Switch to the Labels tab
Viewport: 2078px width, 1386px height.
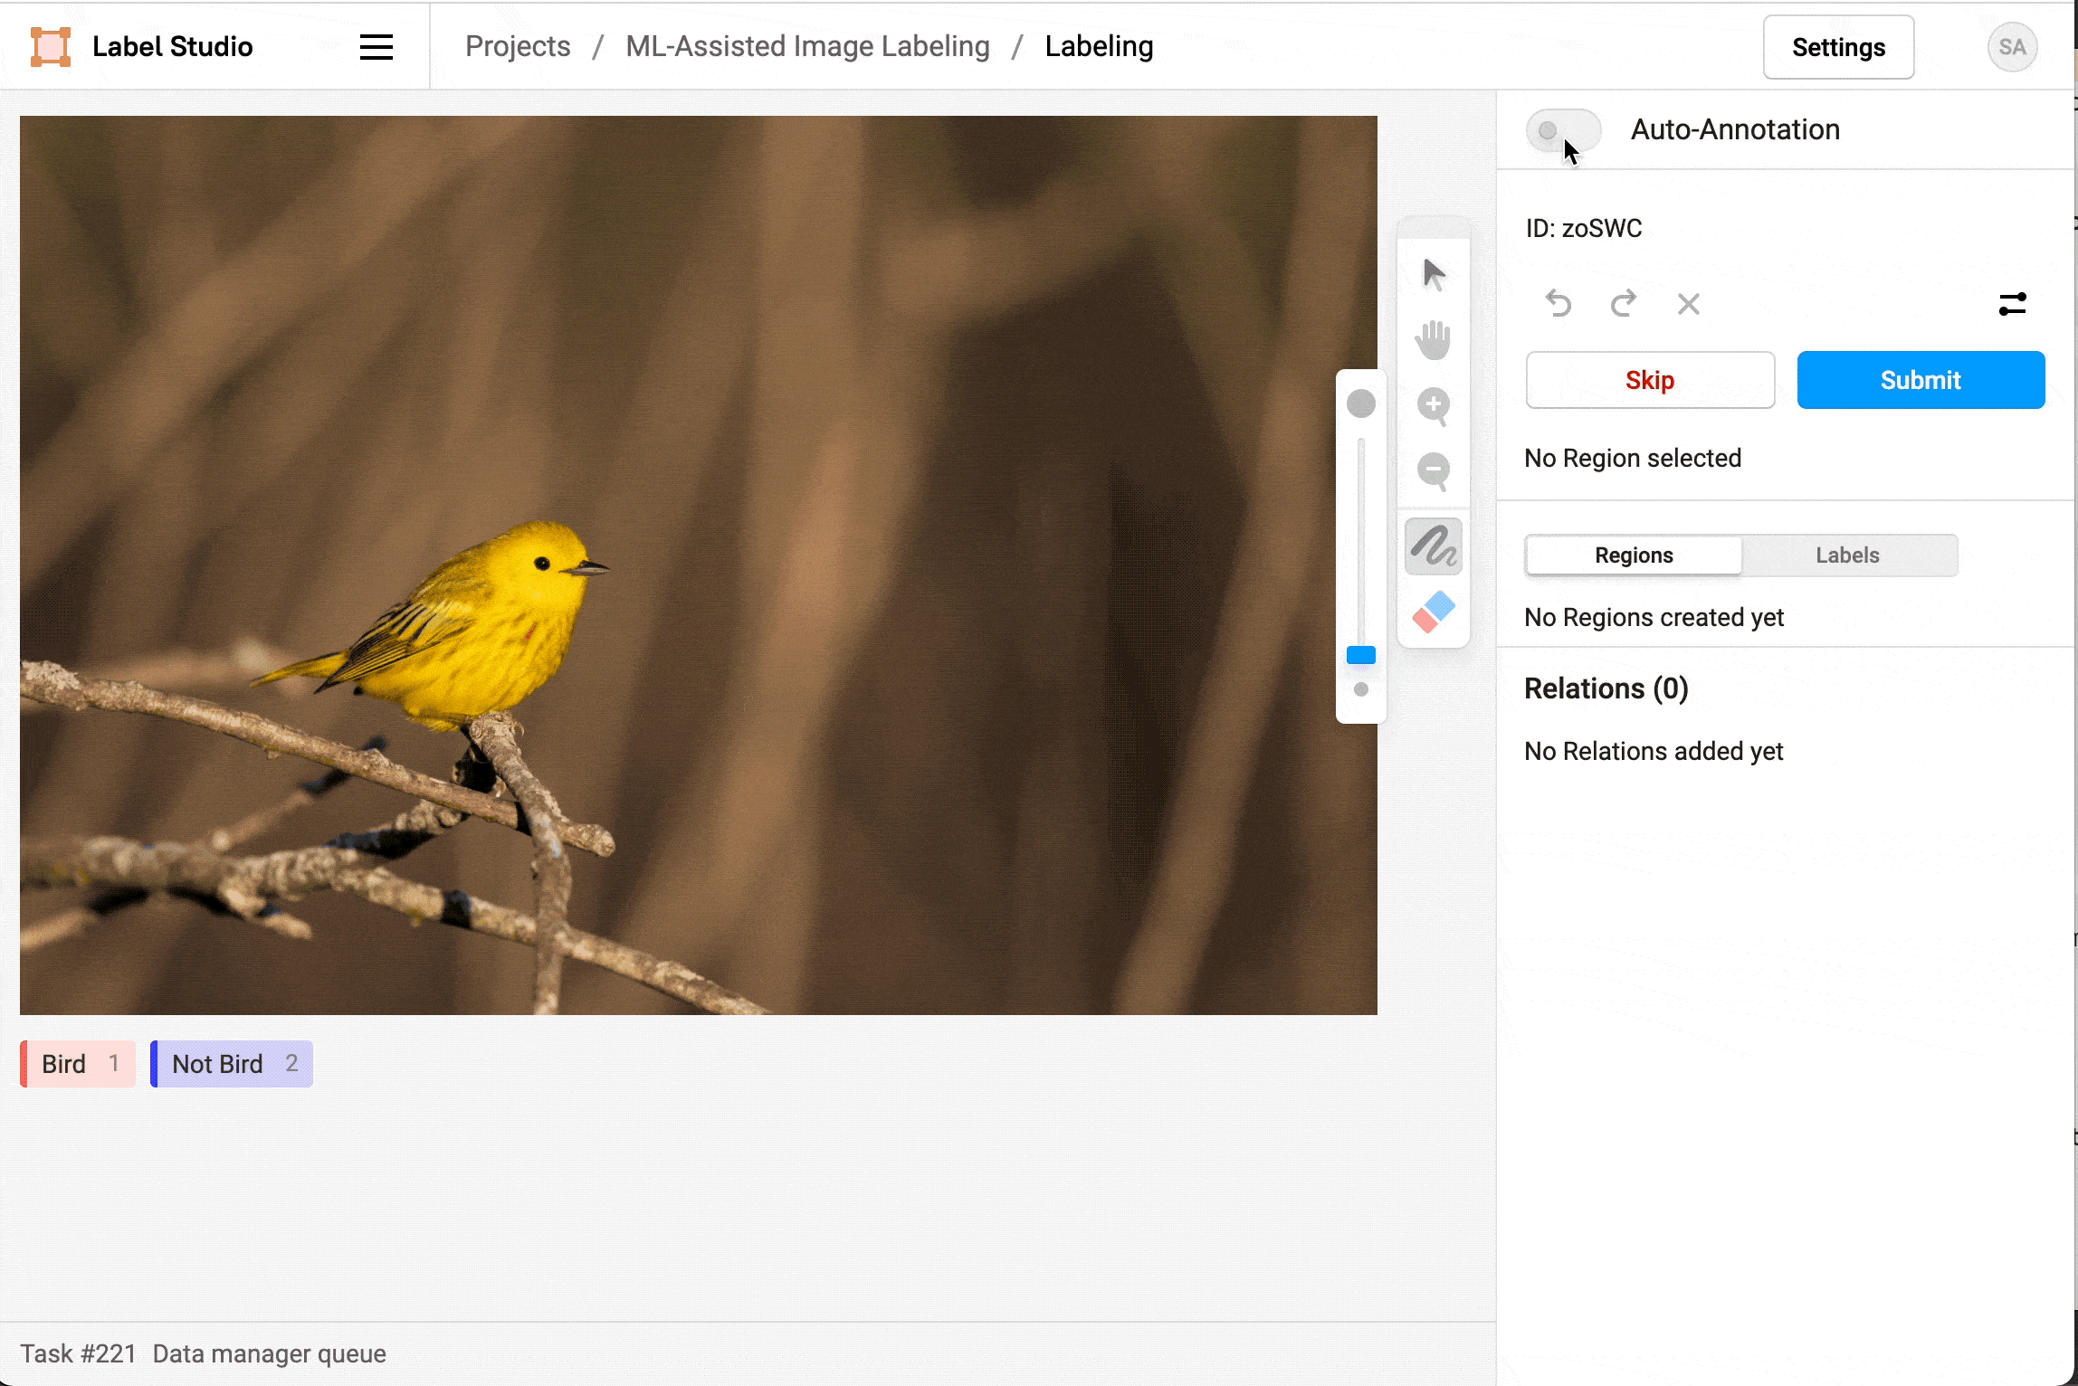pyautogui.click(x=1847, y=554)
